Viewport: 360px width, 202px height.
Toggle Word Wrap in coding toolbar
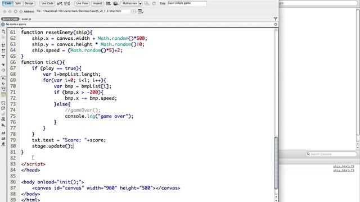coord(3,89)
